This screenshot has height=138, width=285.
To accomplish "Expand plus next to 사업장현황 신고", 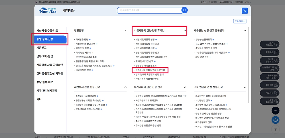I will (x=211, y=100).
